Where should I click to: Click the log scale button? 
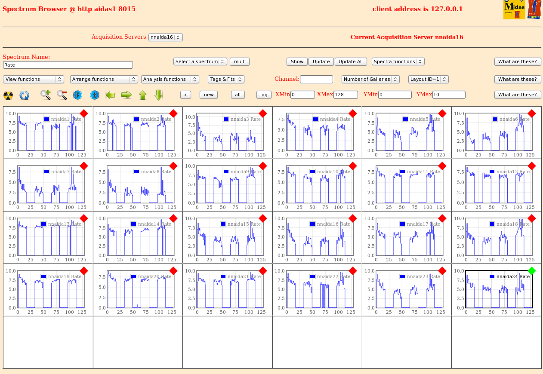pyautogui.click(x=264, y=95)
